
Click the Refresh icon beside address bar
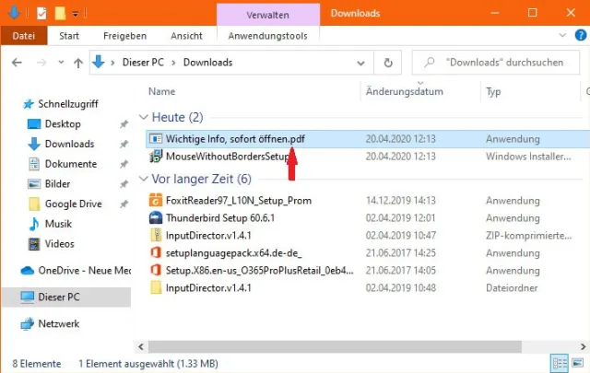[x=388, y=63]
